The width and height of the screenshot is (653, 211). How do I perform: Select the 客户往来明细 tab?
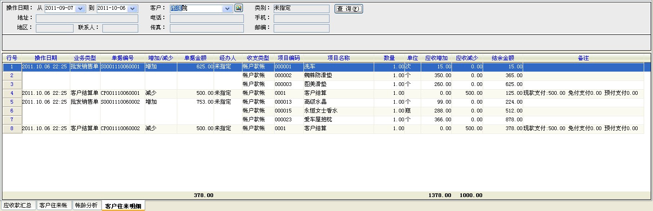coord(123,206)
